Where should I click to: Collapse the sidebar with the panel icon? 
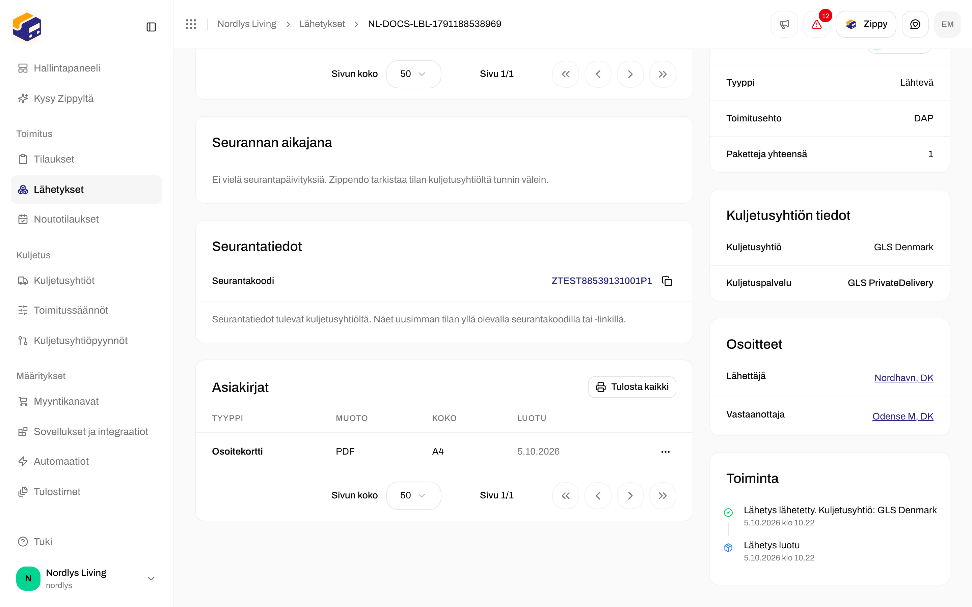[x=151, y=27]
